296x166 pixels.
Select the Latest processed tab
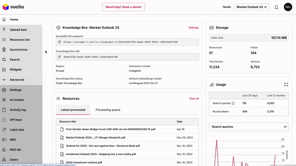[x=73, y=110]
